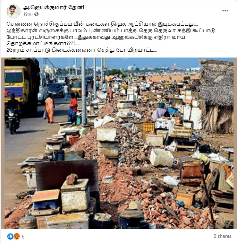Click the man in red shirt
Viewport: 237px width, 243px height.
pos(73,109)
